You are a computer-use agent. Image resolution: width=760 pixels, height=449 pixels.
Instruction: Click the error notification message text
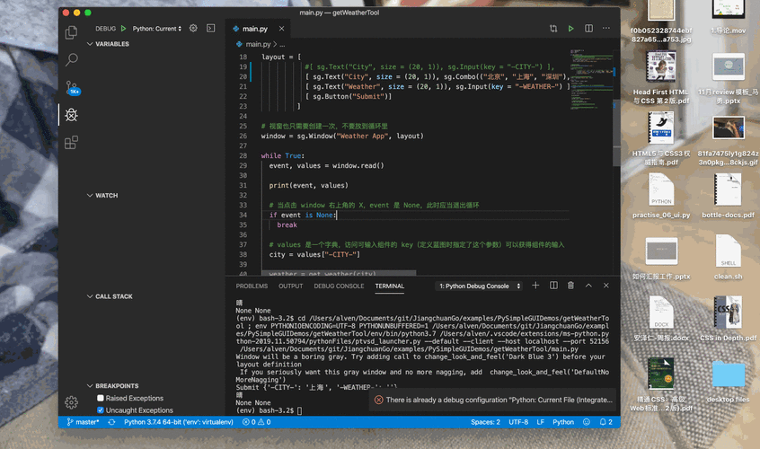coord(499,400)
